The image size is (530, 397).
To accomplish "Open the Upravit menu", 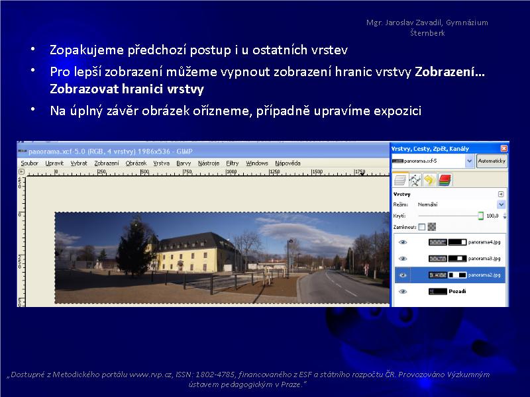I will [54, 163].
